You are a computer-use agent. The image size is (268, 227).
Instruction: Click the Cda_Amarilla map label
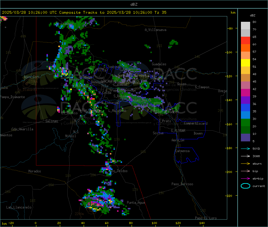[x=22, y=129]
